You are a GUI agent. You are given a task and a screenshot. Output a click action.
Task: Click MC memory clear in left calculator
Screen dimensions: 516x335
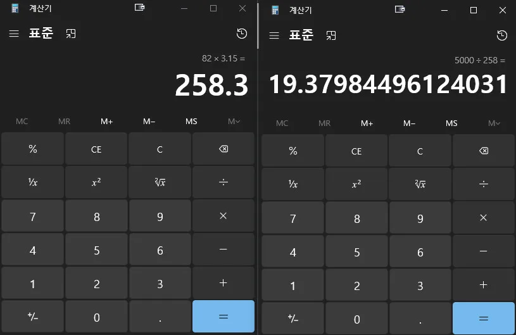[22, 122]
